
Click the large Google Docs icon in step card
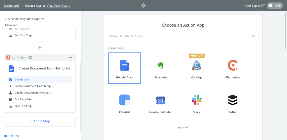point(11,68)
